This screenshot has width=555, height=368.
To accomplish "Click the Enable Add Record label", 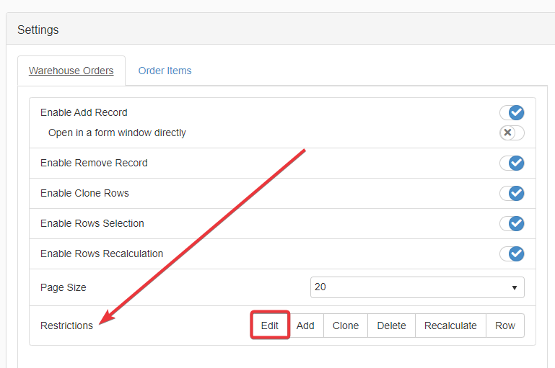I will pyautogui.click(x=84, y=112).
